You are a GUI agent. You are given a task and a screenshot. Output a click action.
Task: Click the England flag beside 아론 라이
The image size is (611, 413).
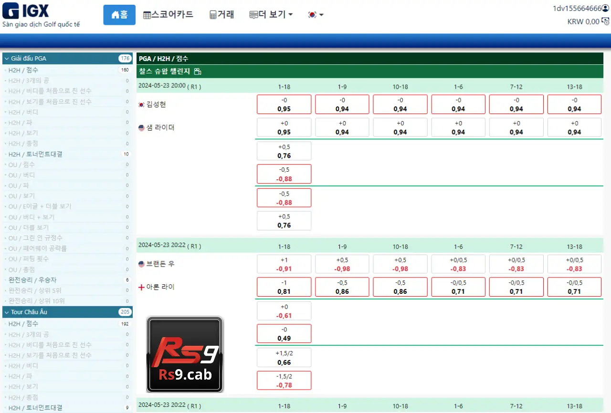coord(141,287)
